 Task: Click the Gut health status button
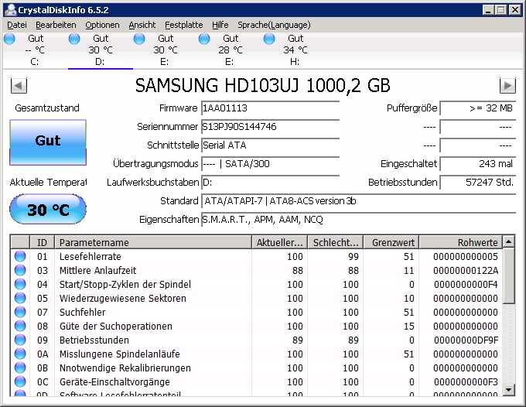[48, 142]
